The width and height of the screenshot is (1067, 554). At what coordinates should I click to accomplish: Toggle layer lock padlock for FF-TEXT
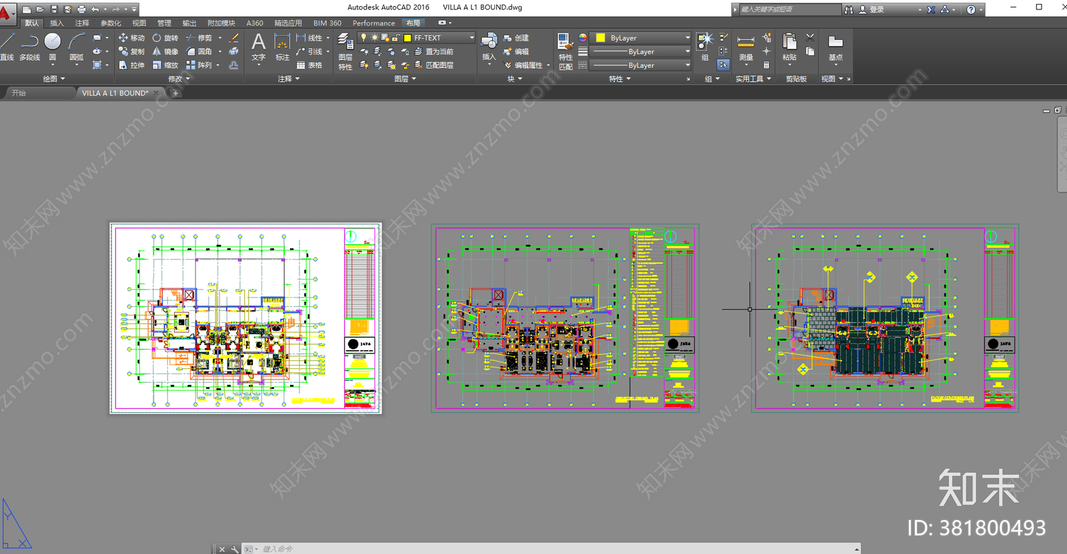[395, 38]
